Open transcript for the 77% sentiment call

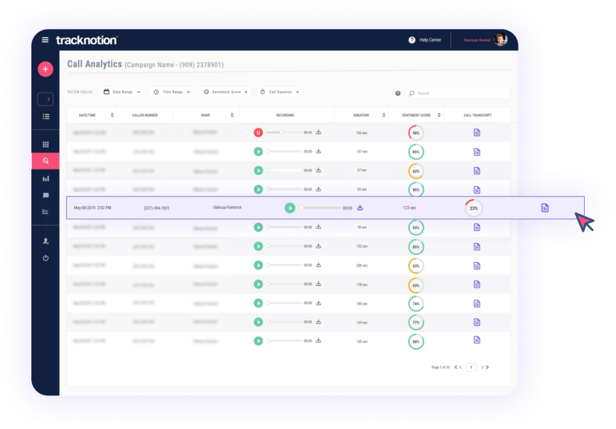click(477, 322)
